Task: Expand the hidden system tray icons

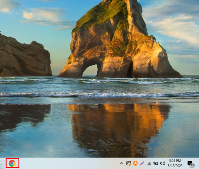Action: (122, 163)
